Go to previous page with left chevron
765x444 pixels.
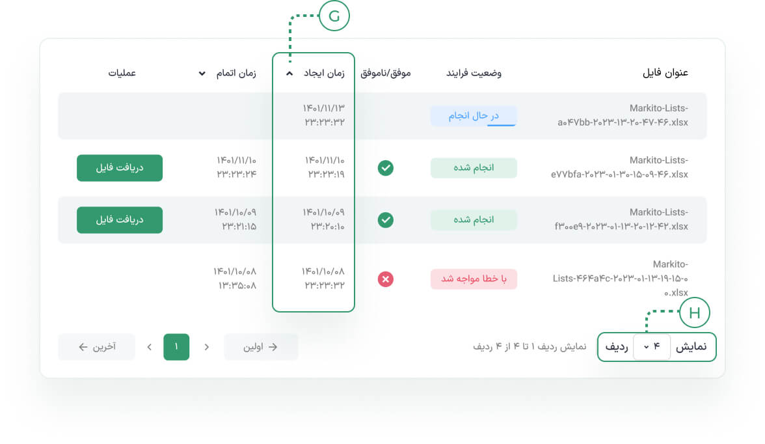[150, 347]
